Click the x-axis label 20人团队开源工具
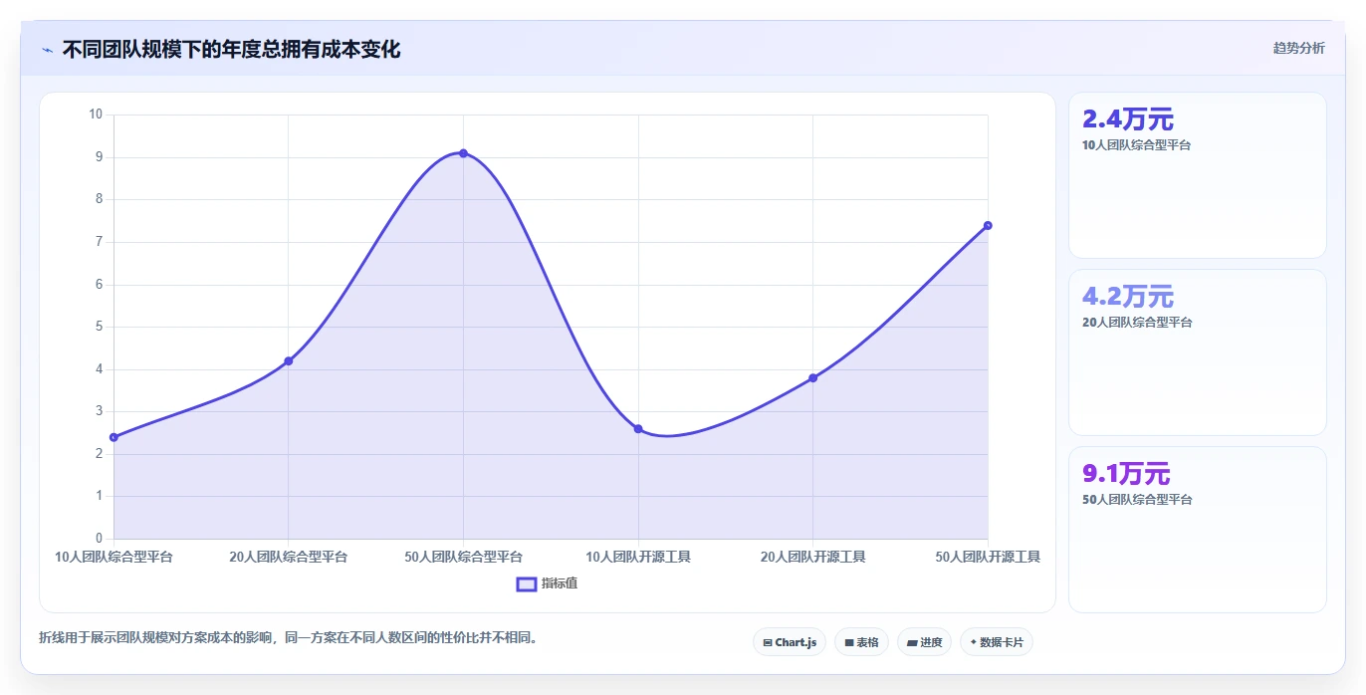The image size is (1366, 695). tap(813, 557)
